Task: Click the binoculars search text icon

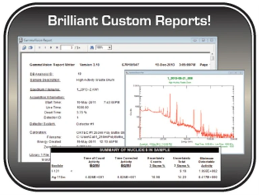Action: (92, 48)
